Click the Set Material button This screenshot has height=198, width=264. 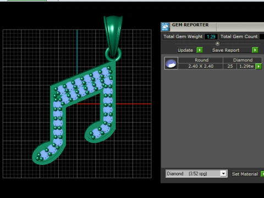coord(245,174)
